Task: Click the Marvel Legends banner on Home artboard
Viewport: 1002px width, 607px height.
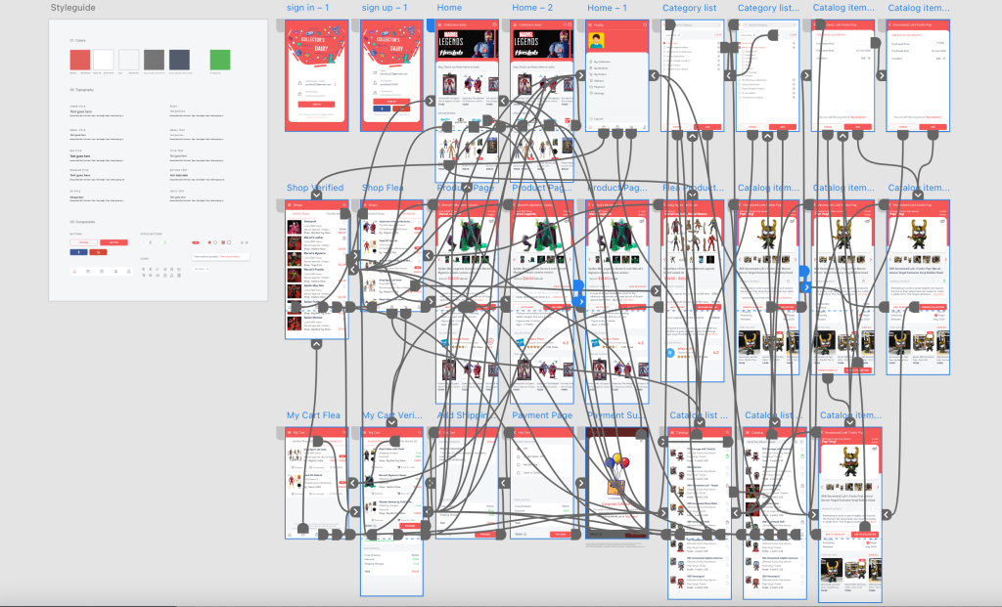Action: pos(467,44)
